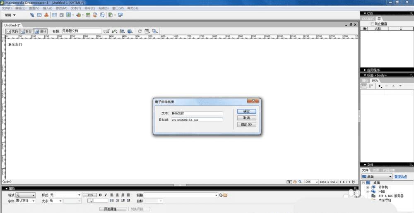
Task: Open the 常用 insert category dropdown
Action: (x=10, y=15)
